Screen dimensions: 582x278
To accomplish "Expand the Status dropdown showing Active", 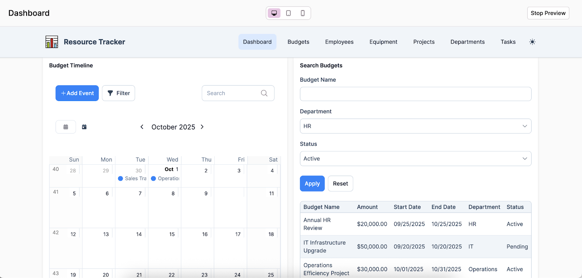I will point(415,159).
